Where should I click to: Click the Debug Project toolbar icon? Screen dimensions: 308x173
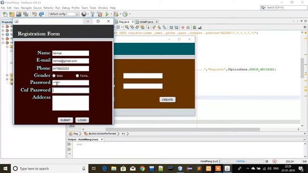116,14
